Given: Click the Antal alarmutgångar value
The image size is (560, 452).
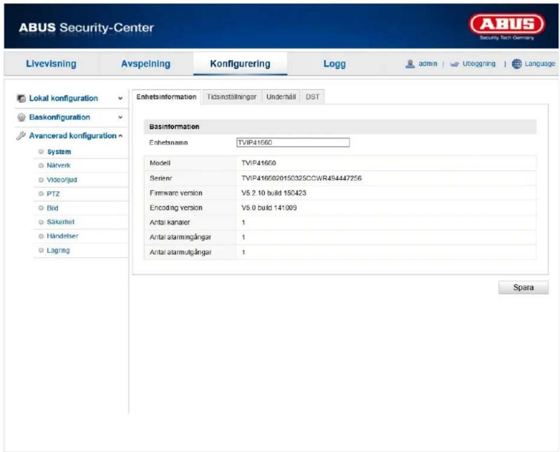Looking at the screenshot, I should point(243,252).
